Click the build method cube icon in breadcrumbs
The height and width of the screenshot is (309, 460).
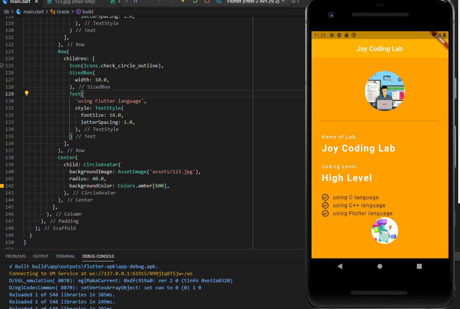(x=79, y=12)
